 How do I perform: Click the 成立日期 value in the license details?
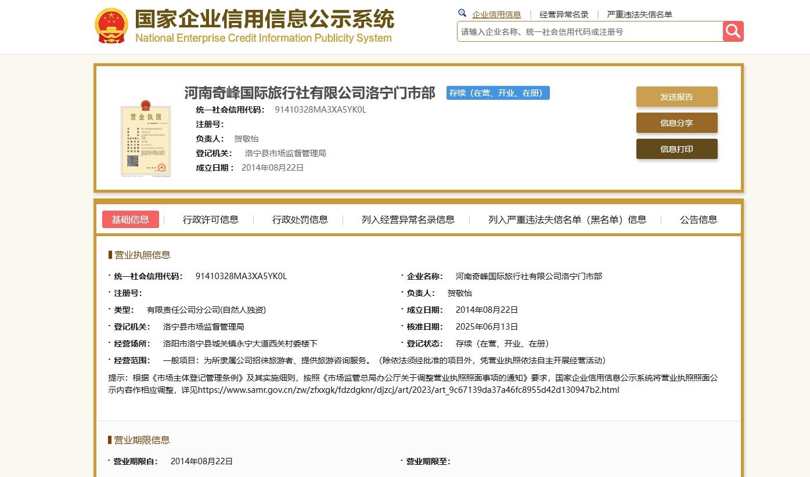[x=487, y=310]
